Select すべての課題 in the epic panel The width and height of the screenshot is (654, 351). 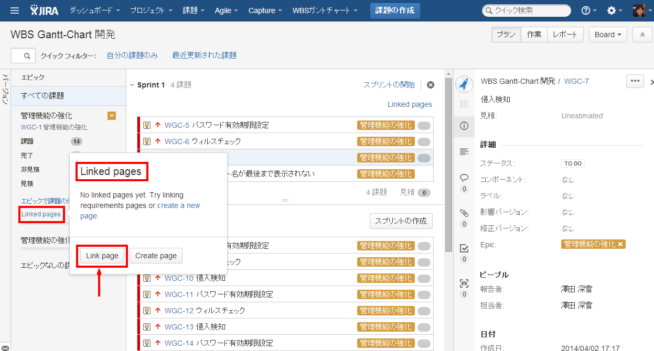[x=69, y=96]
